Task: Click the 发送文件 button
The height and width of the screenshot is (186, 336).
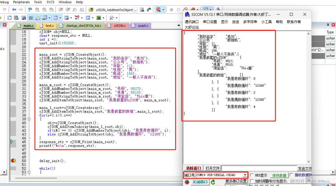Action: pyautogui.click(x=305, y=169)
